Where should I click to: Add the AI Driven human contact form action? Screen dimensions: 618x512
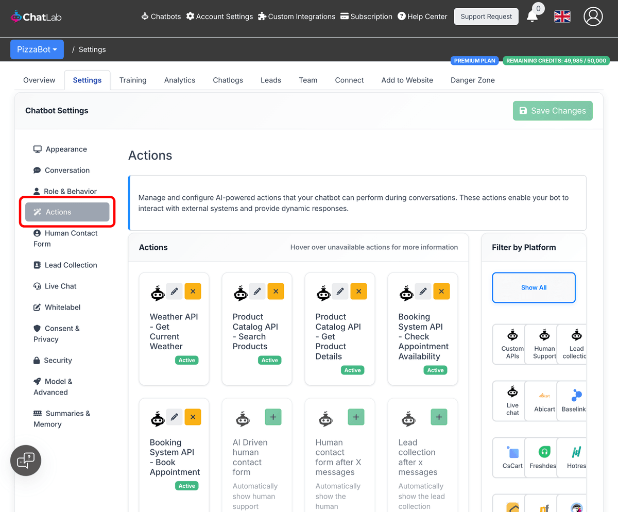[x=273, y=417]
